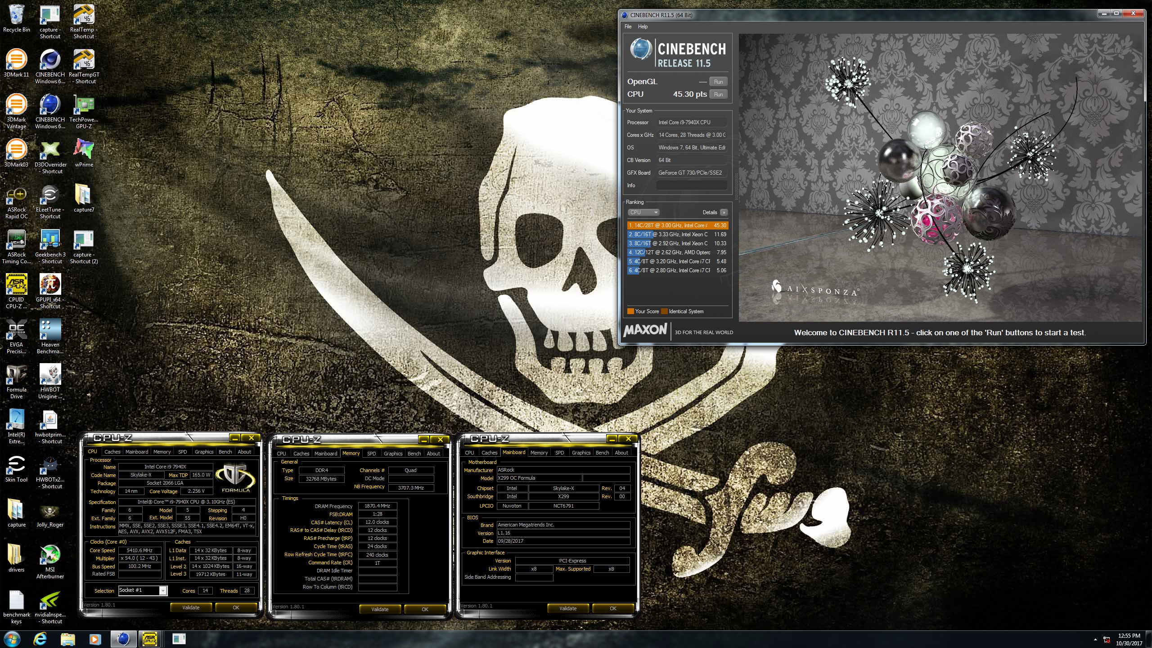
Task: Launch Heaven Benchmark icon
Action: [x=50, y=337]
